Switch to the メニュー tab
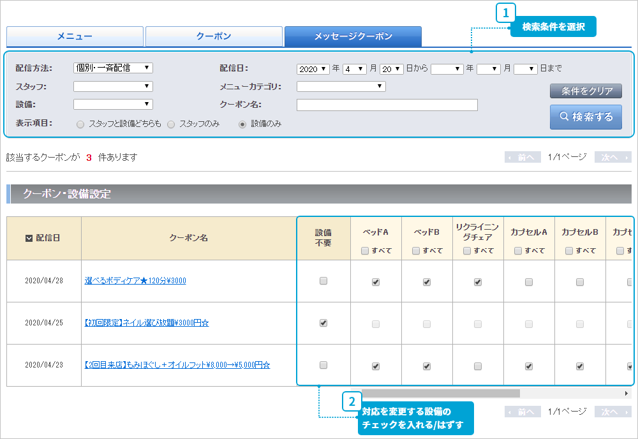 pos(75,36)
